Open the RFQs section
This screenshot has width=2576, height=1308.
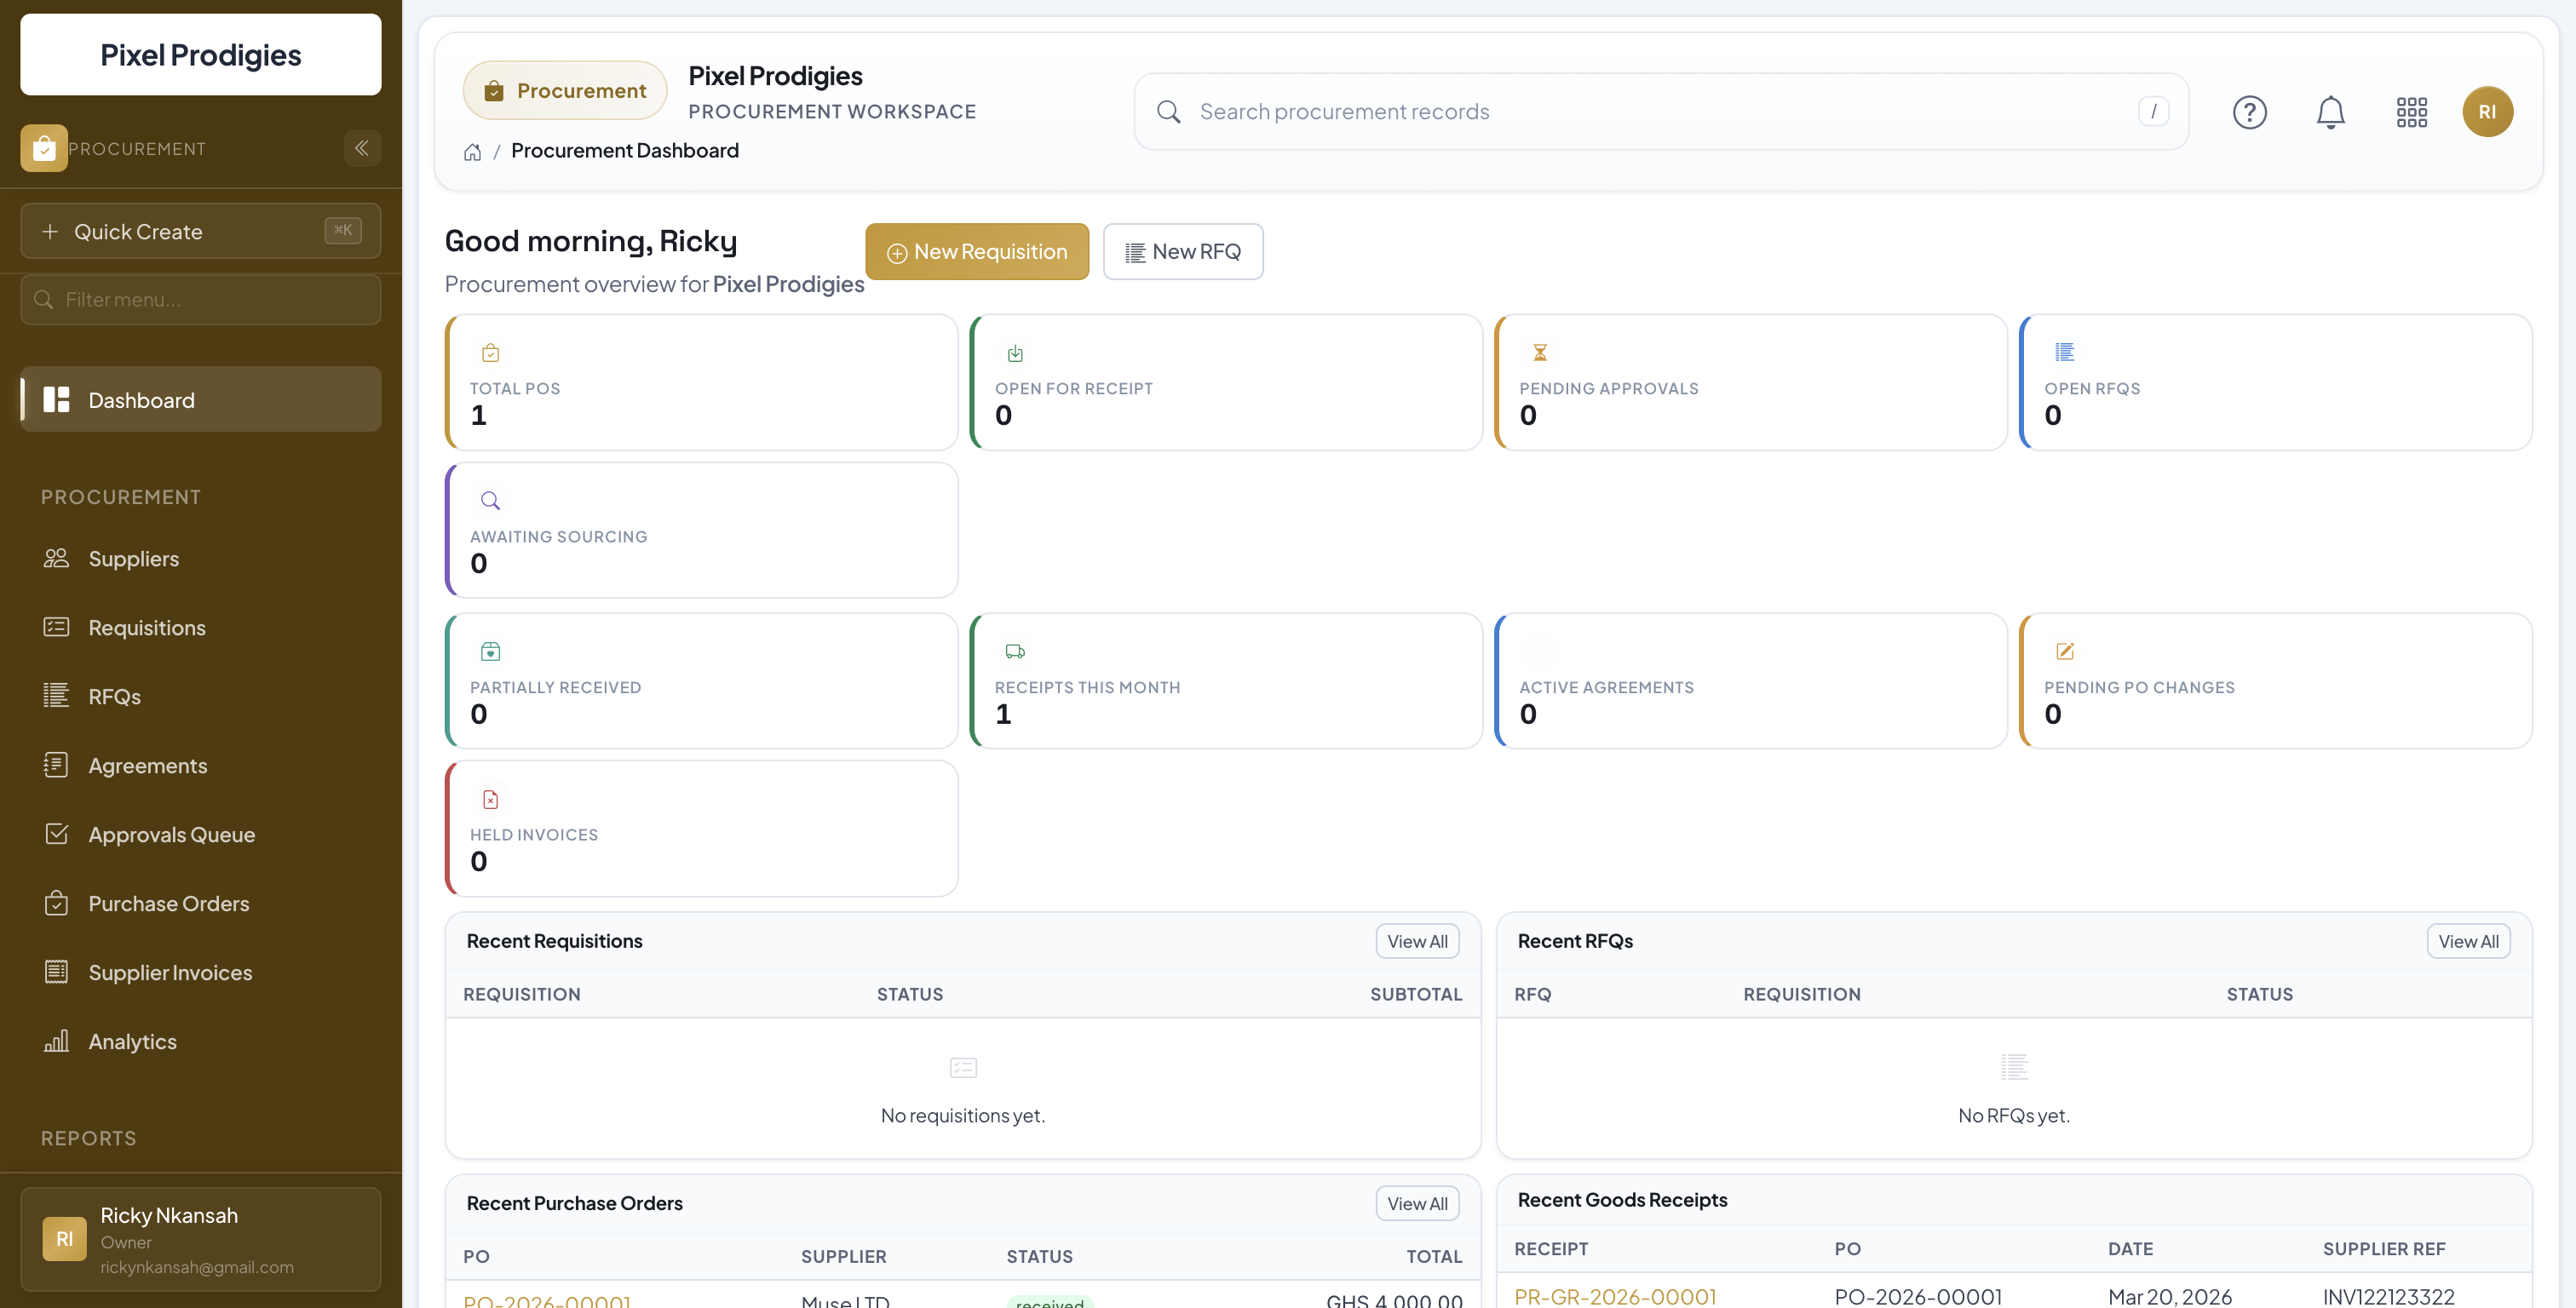(114, 696)
